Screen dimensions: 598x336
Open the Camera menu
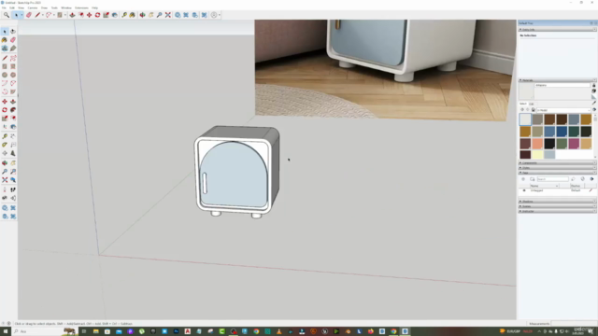[x=33, y=7]
